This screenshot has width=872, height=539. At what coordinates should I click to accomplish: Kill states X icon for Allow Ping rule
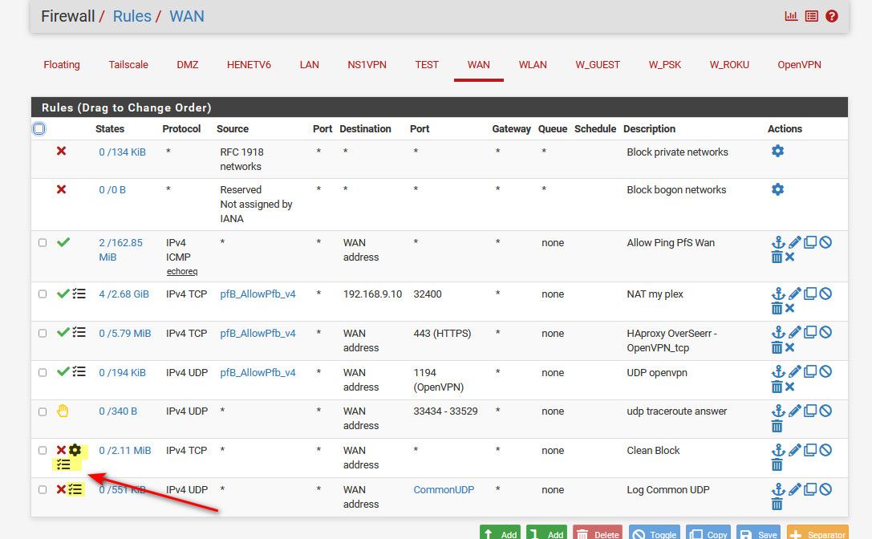pyautogui.click(x=789, y=257)
